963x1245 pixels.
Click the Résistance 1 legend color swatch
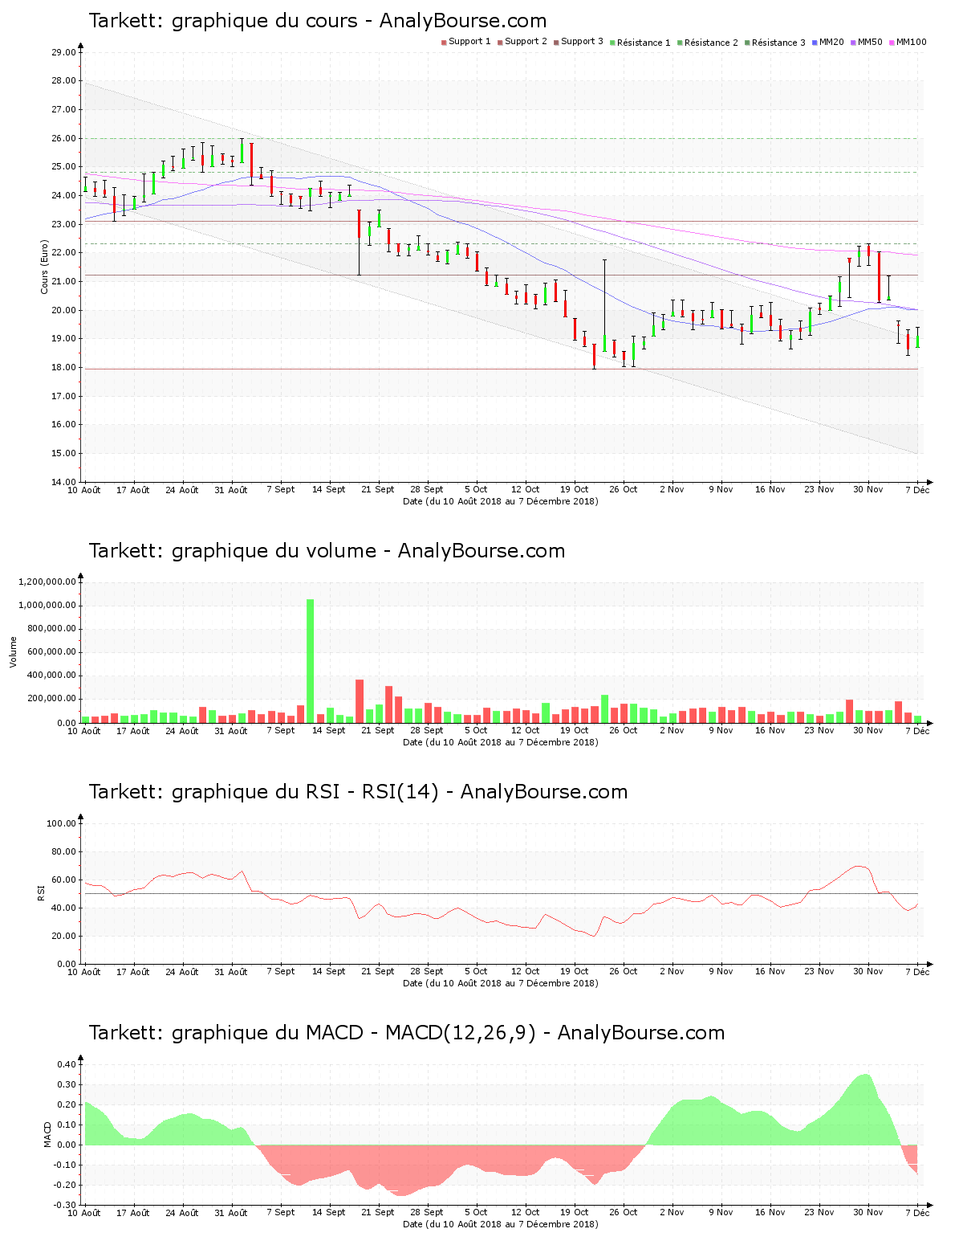pyautogui.click(x=612, y=43)
